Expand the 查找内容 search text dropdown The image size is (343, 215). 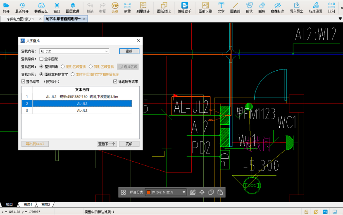coord(107,51)
